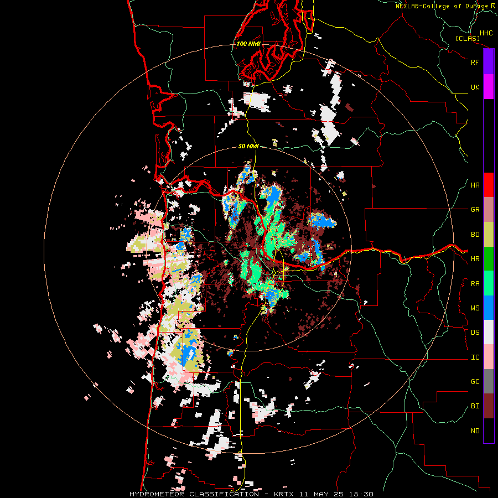Click the 100 NMI range ring label

[x=248, y=44]
